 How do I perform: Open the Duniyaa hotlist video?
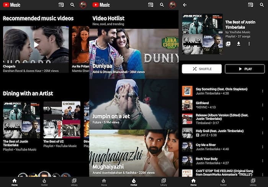coord(134,54)
